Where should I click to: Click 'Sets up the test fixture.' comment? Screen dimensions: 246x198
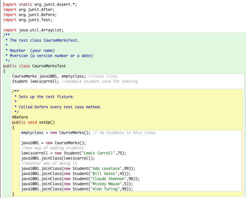pos(47,97)
